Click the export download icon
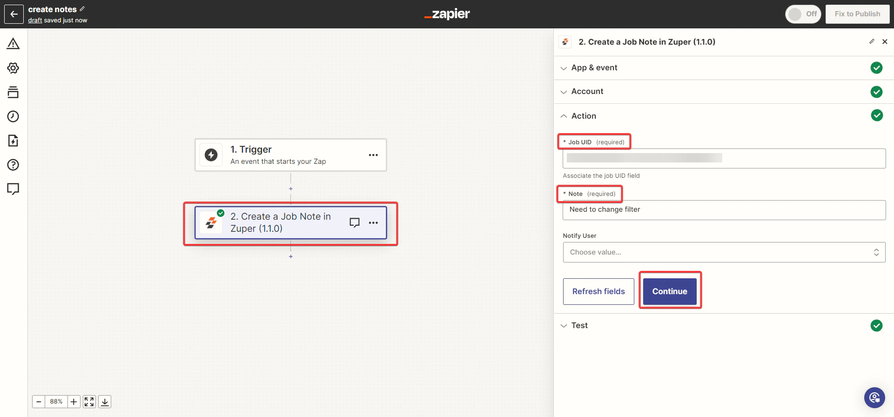 click(105, 402)
